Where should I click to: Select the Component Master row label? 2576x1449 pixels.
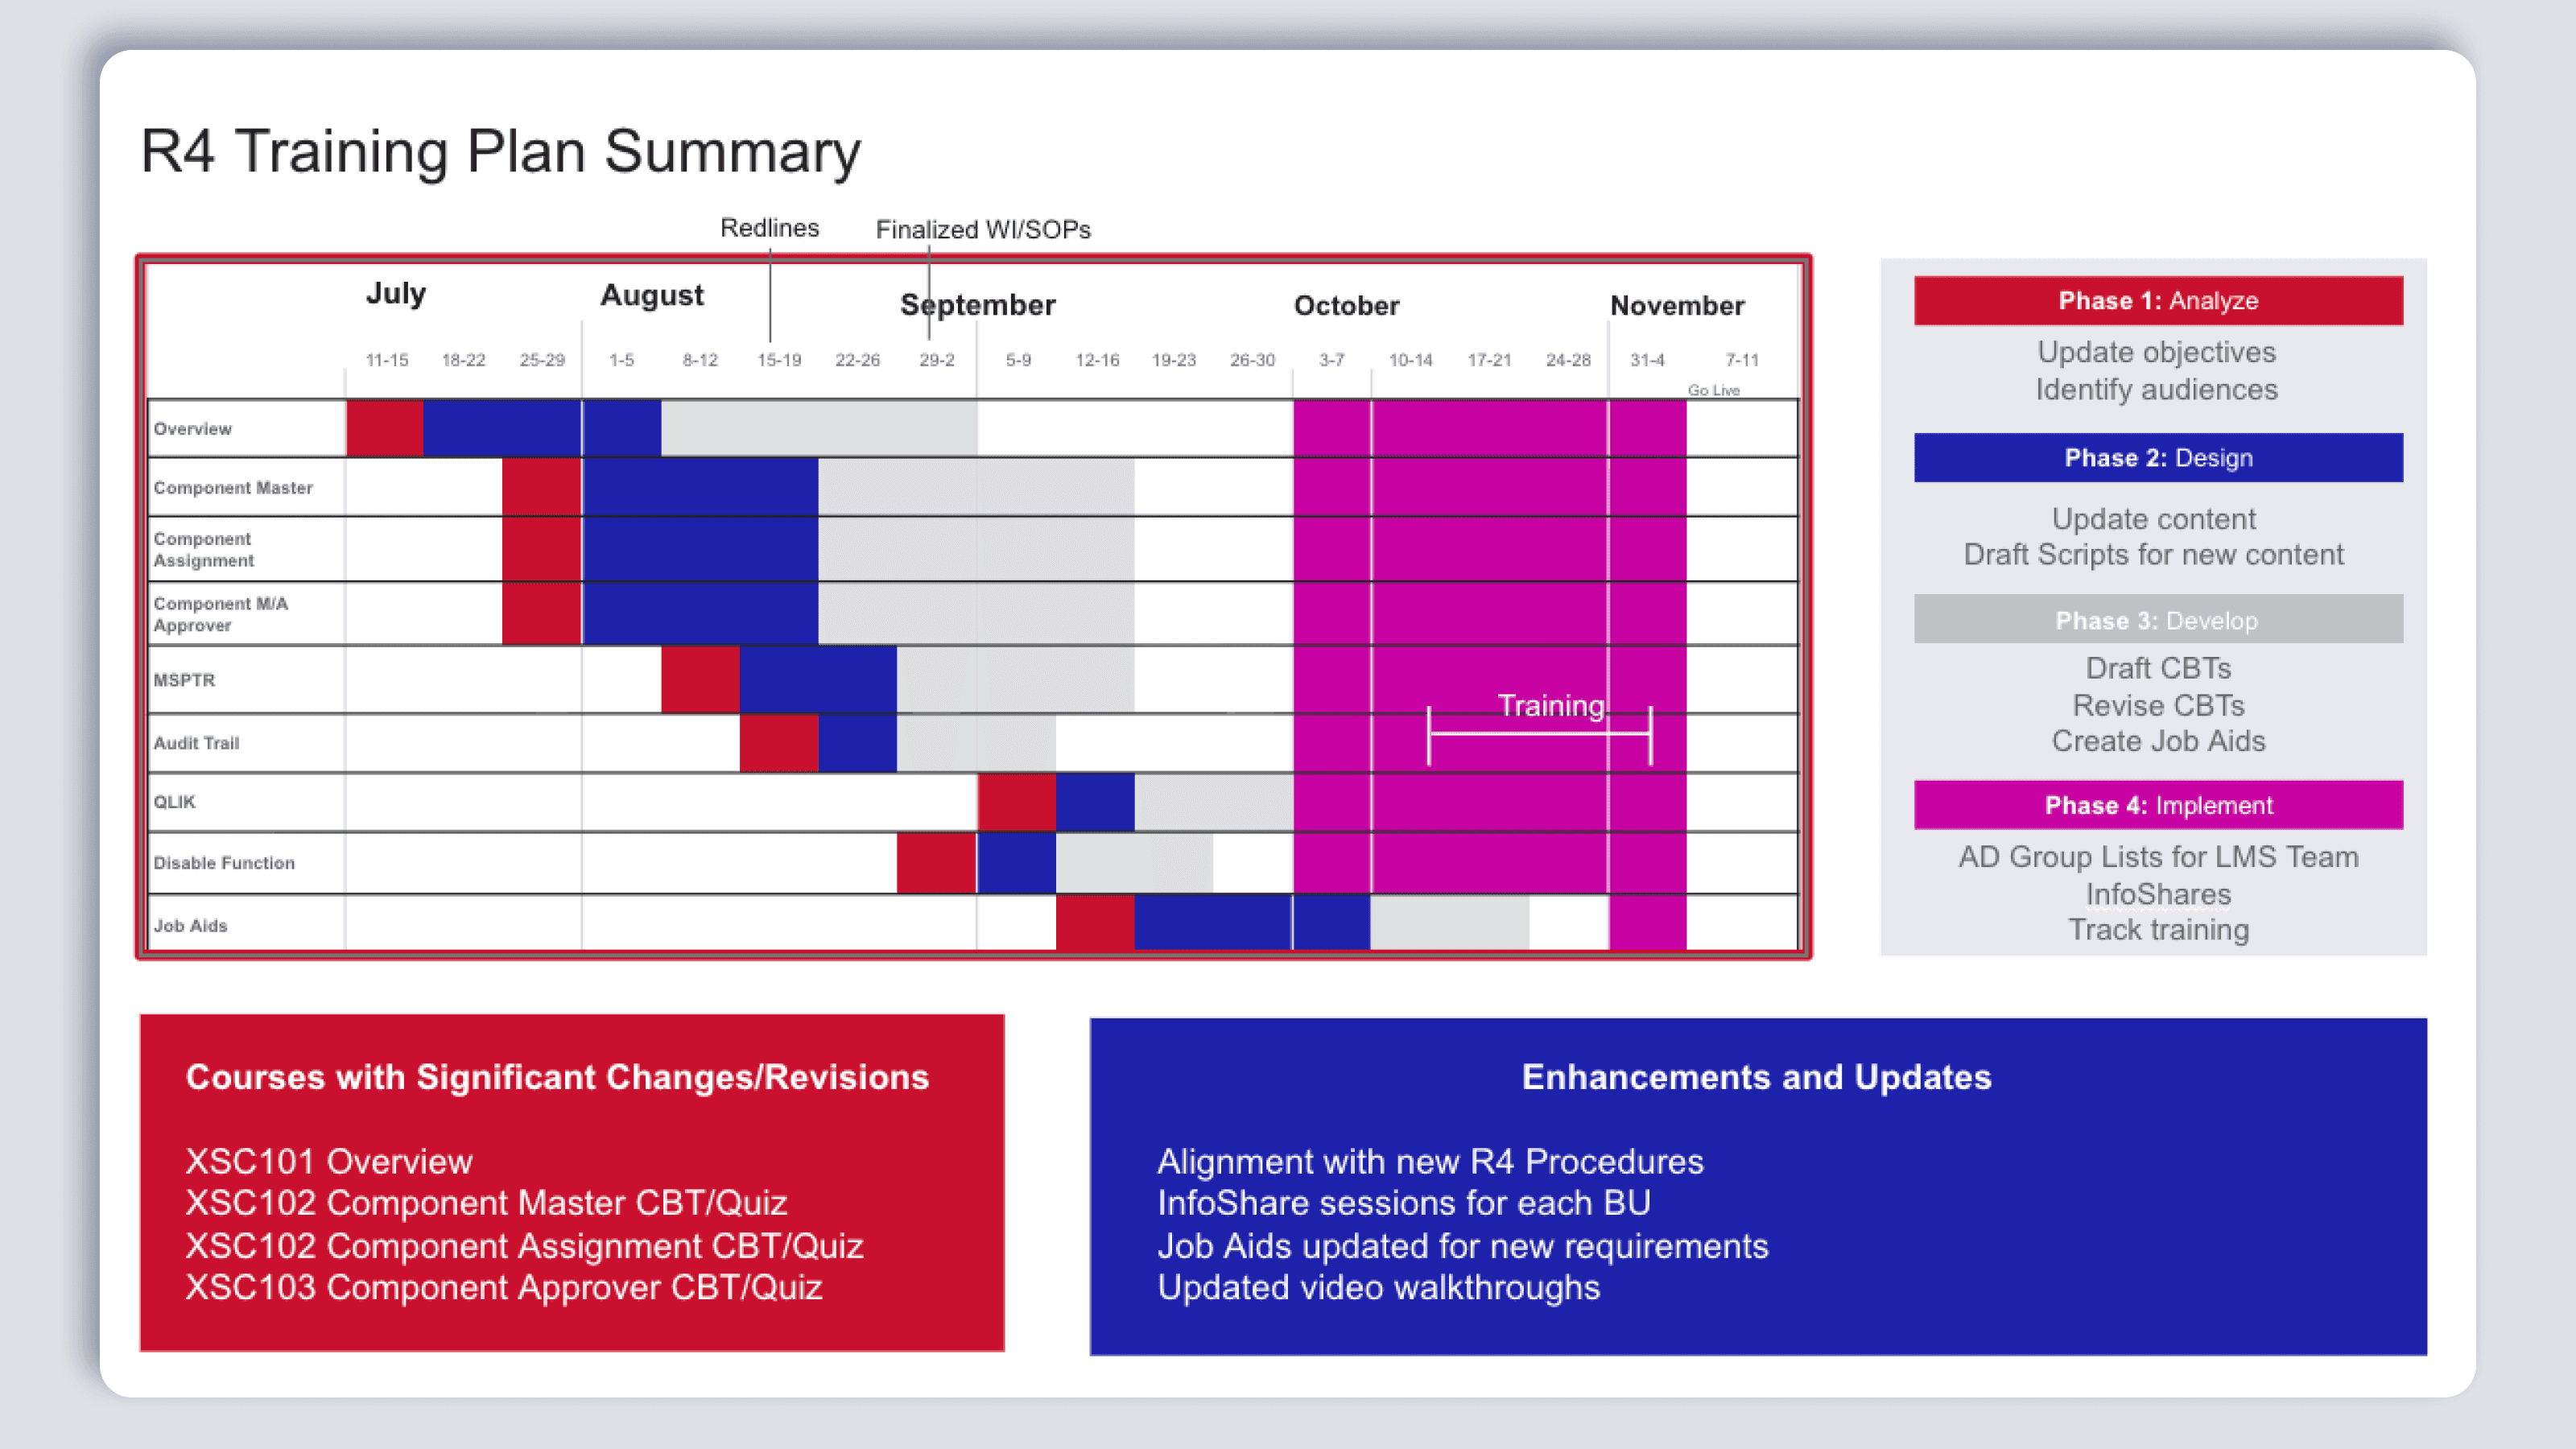pyautogui.click(x=233, y=488)
